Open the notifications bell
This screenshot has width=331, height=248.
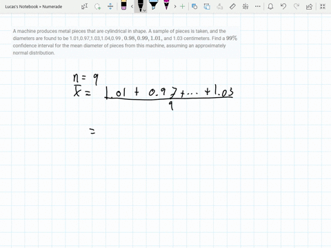point(270,6)
